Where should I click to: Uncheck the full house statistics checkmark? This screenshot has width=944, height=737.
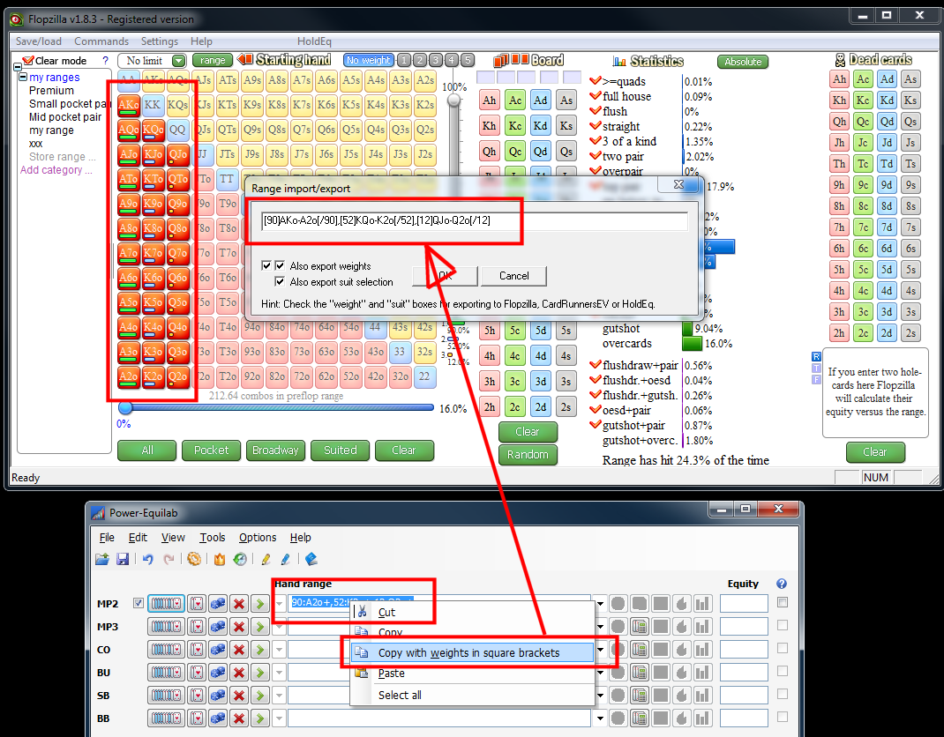pyautogui.click(x=595, y=96)
